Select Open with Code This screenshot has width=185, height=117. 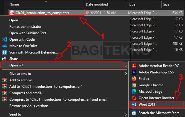[x=22, y=39]
